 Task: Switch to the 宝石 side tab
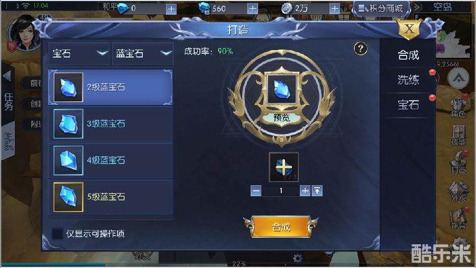[408, 105]
